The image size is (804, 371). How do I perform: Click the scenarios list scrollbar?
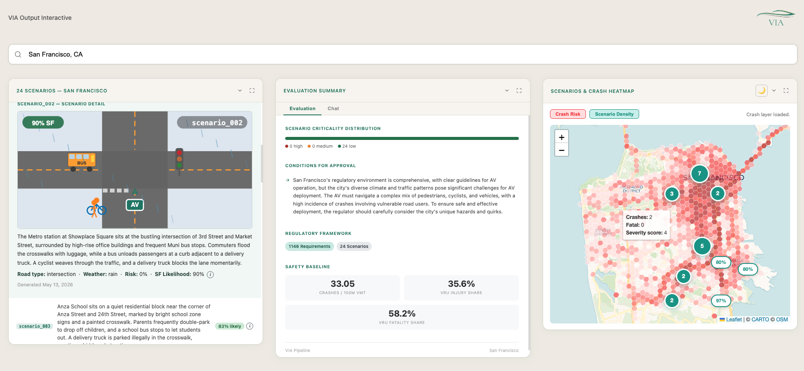(261, 163)
